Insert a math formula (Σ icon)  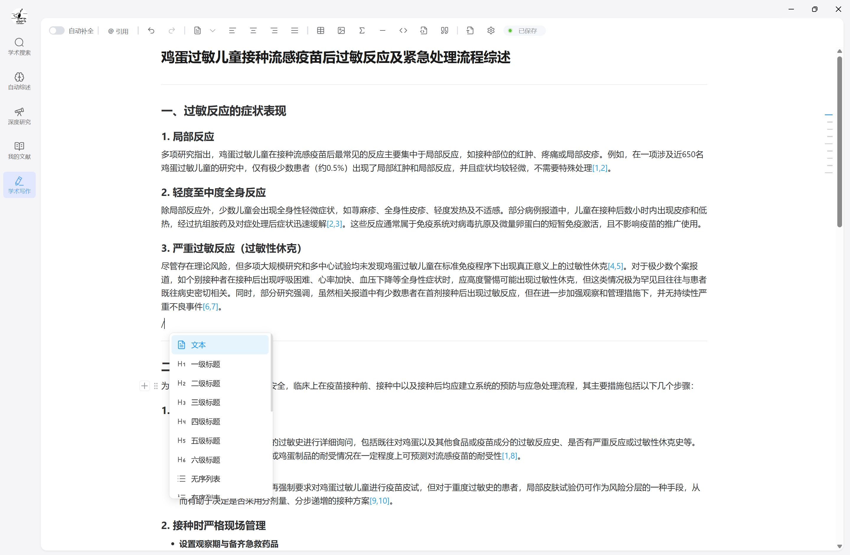pyautogui.click(x=362, y=30)
